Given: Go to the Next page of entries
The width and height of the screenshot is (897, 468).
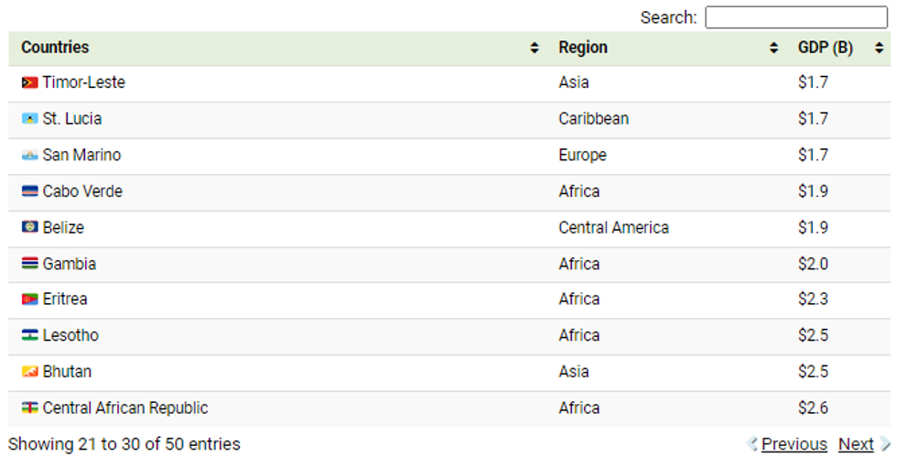Looking at the screenshot, I should (x=857, y=444).
